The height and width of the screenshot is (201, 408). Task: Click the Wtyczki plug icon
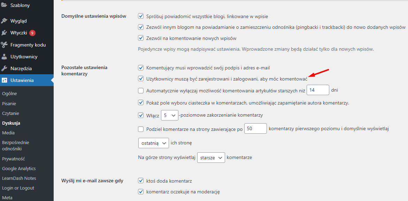click(x=4, y=33)
